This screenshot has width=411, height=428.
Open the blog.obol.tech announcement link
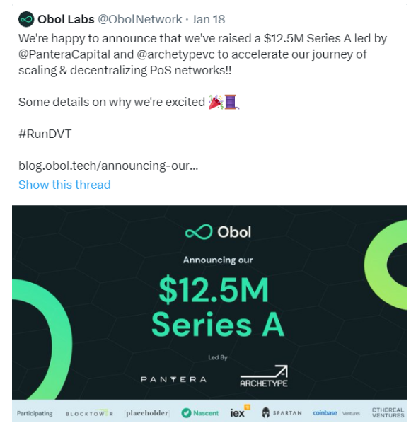coord(108,166)
